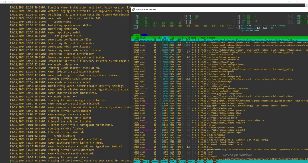Select the sshd [listener] process row

point(220,140)
